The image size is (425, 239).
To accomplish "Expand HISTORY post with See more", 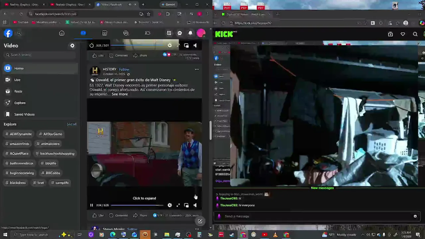I will tap(120, 94).
